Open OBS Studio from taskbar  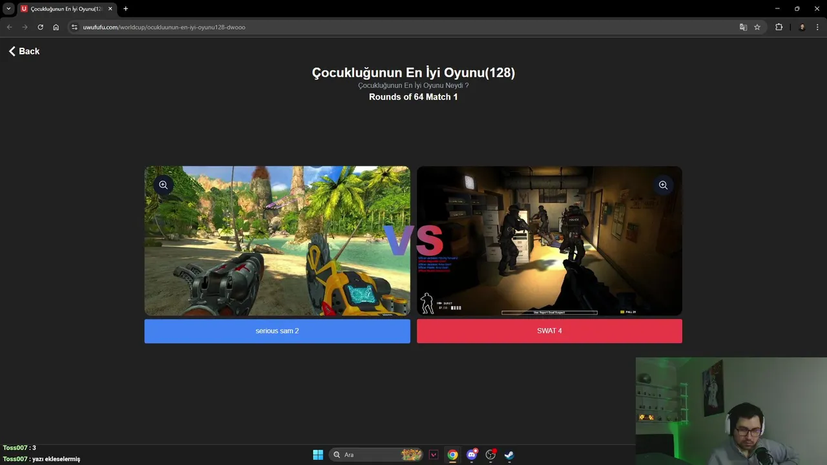pyautogui.click(x=490, y=455)
